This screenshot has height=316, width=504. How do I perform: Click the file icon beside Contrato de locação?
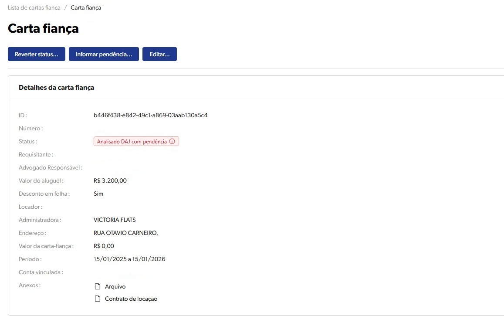[x=98, y=299]
